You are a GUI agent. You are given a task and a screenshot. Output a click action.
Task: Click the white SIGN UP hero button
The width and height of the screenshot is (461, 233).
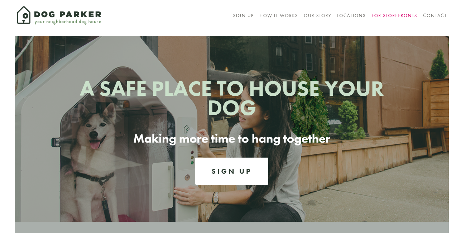pyautogui.click(x=232, y=171)
